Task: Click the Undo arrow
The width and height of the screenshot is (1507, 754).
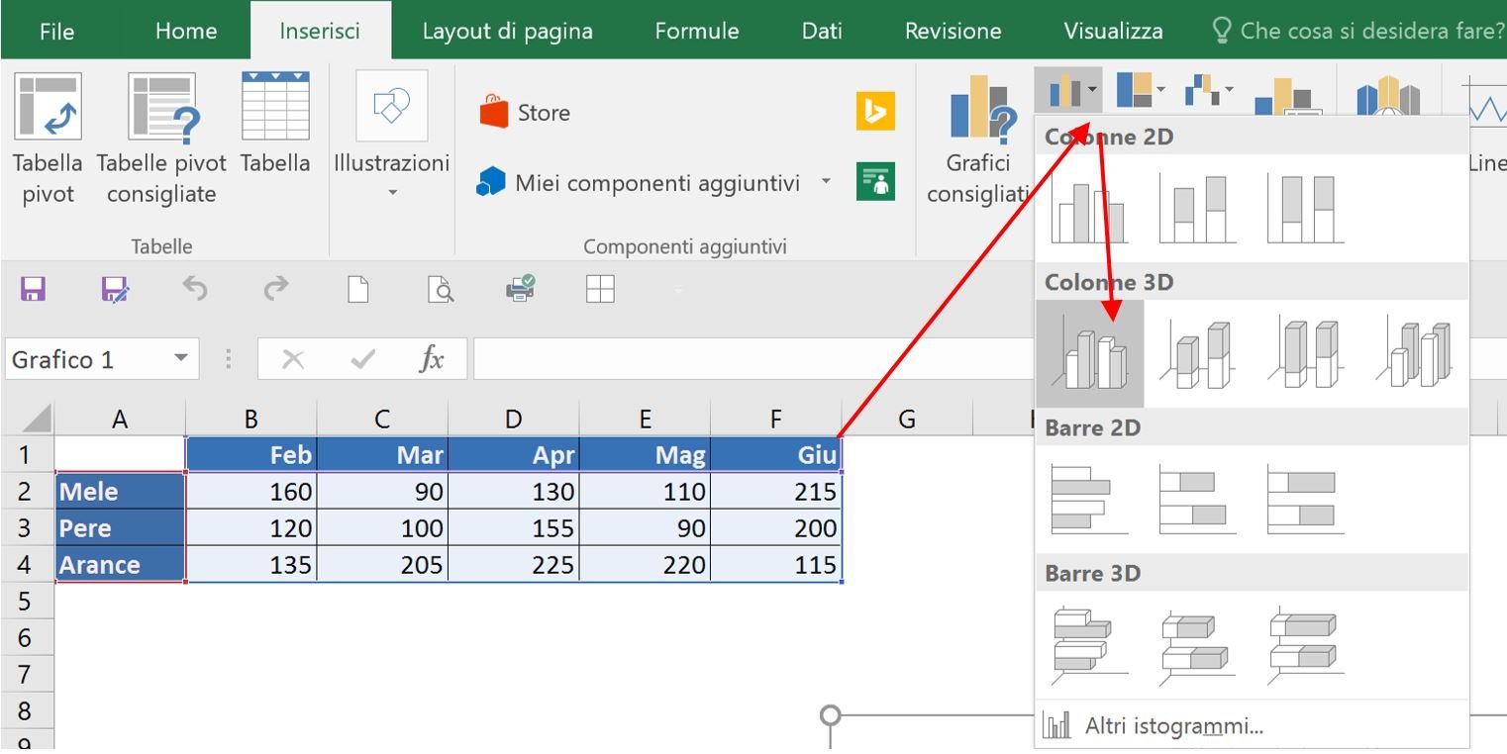Action: (x=195, y=289)
